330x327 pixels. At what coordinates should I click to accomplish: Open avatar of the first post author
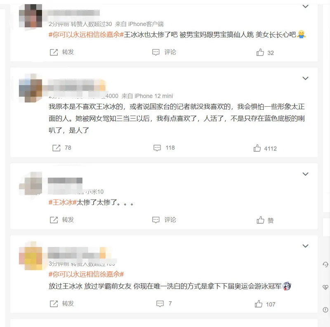click(31, 16)
